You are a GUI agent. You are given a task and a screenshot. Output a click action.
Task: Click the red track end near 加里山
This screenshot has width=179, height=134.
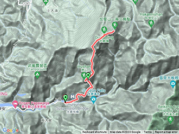coord(113,31)
